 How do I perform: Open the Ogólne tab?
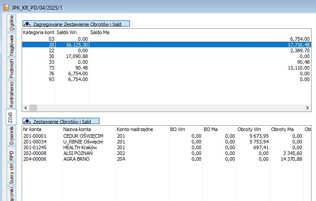[11, 23]
